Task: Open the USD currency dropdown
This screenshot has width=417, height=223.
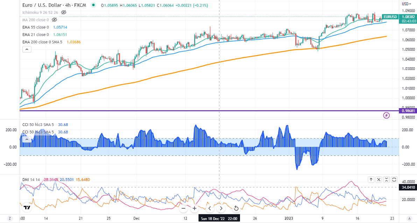Action: (406, 4)
